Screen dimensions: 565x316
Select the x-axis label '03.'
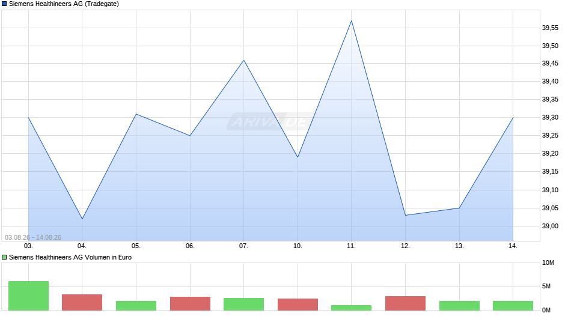pos(28,246)
